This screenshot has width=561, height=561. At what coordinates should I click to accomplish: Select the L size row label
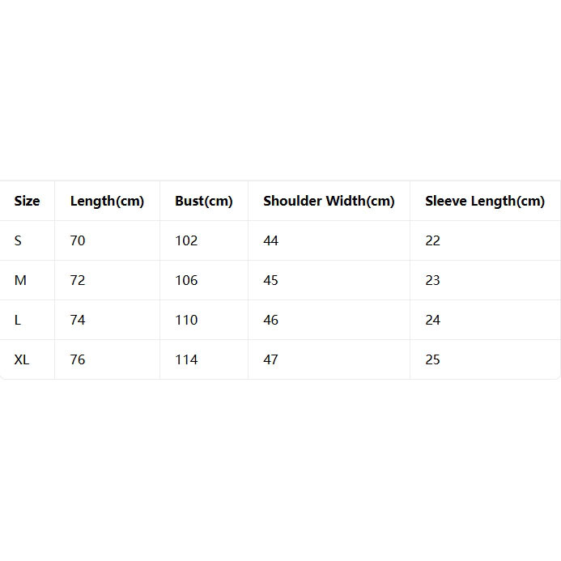click(18, 320)
